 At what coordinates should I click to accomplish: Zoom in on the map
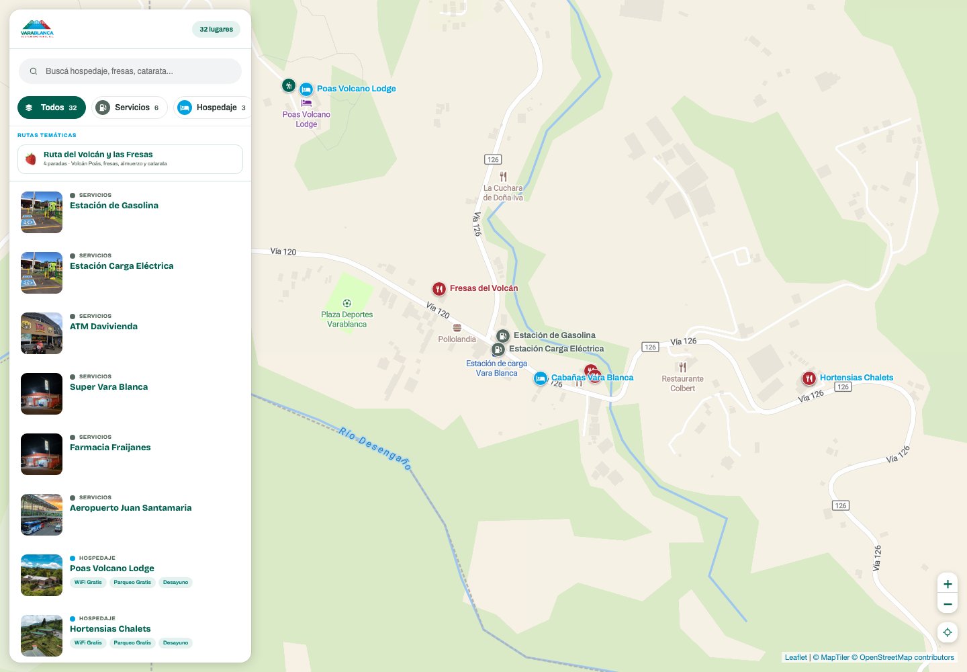tap(948, 584)
